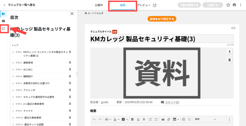Open the editor toolbar vertical dots menu
This screenshot has width=246, height=126.
pyautogui.click(x=229, y=120)
